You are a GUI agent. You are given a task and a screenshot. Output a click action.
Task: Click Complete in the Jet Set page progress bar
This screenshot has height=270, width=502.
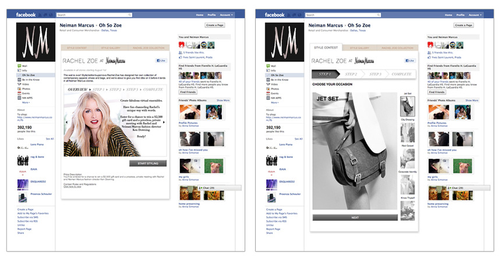(401, 74)
